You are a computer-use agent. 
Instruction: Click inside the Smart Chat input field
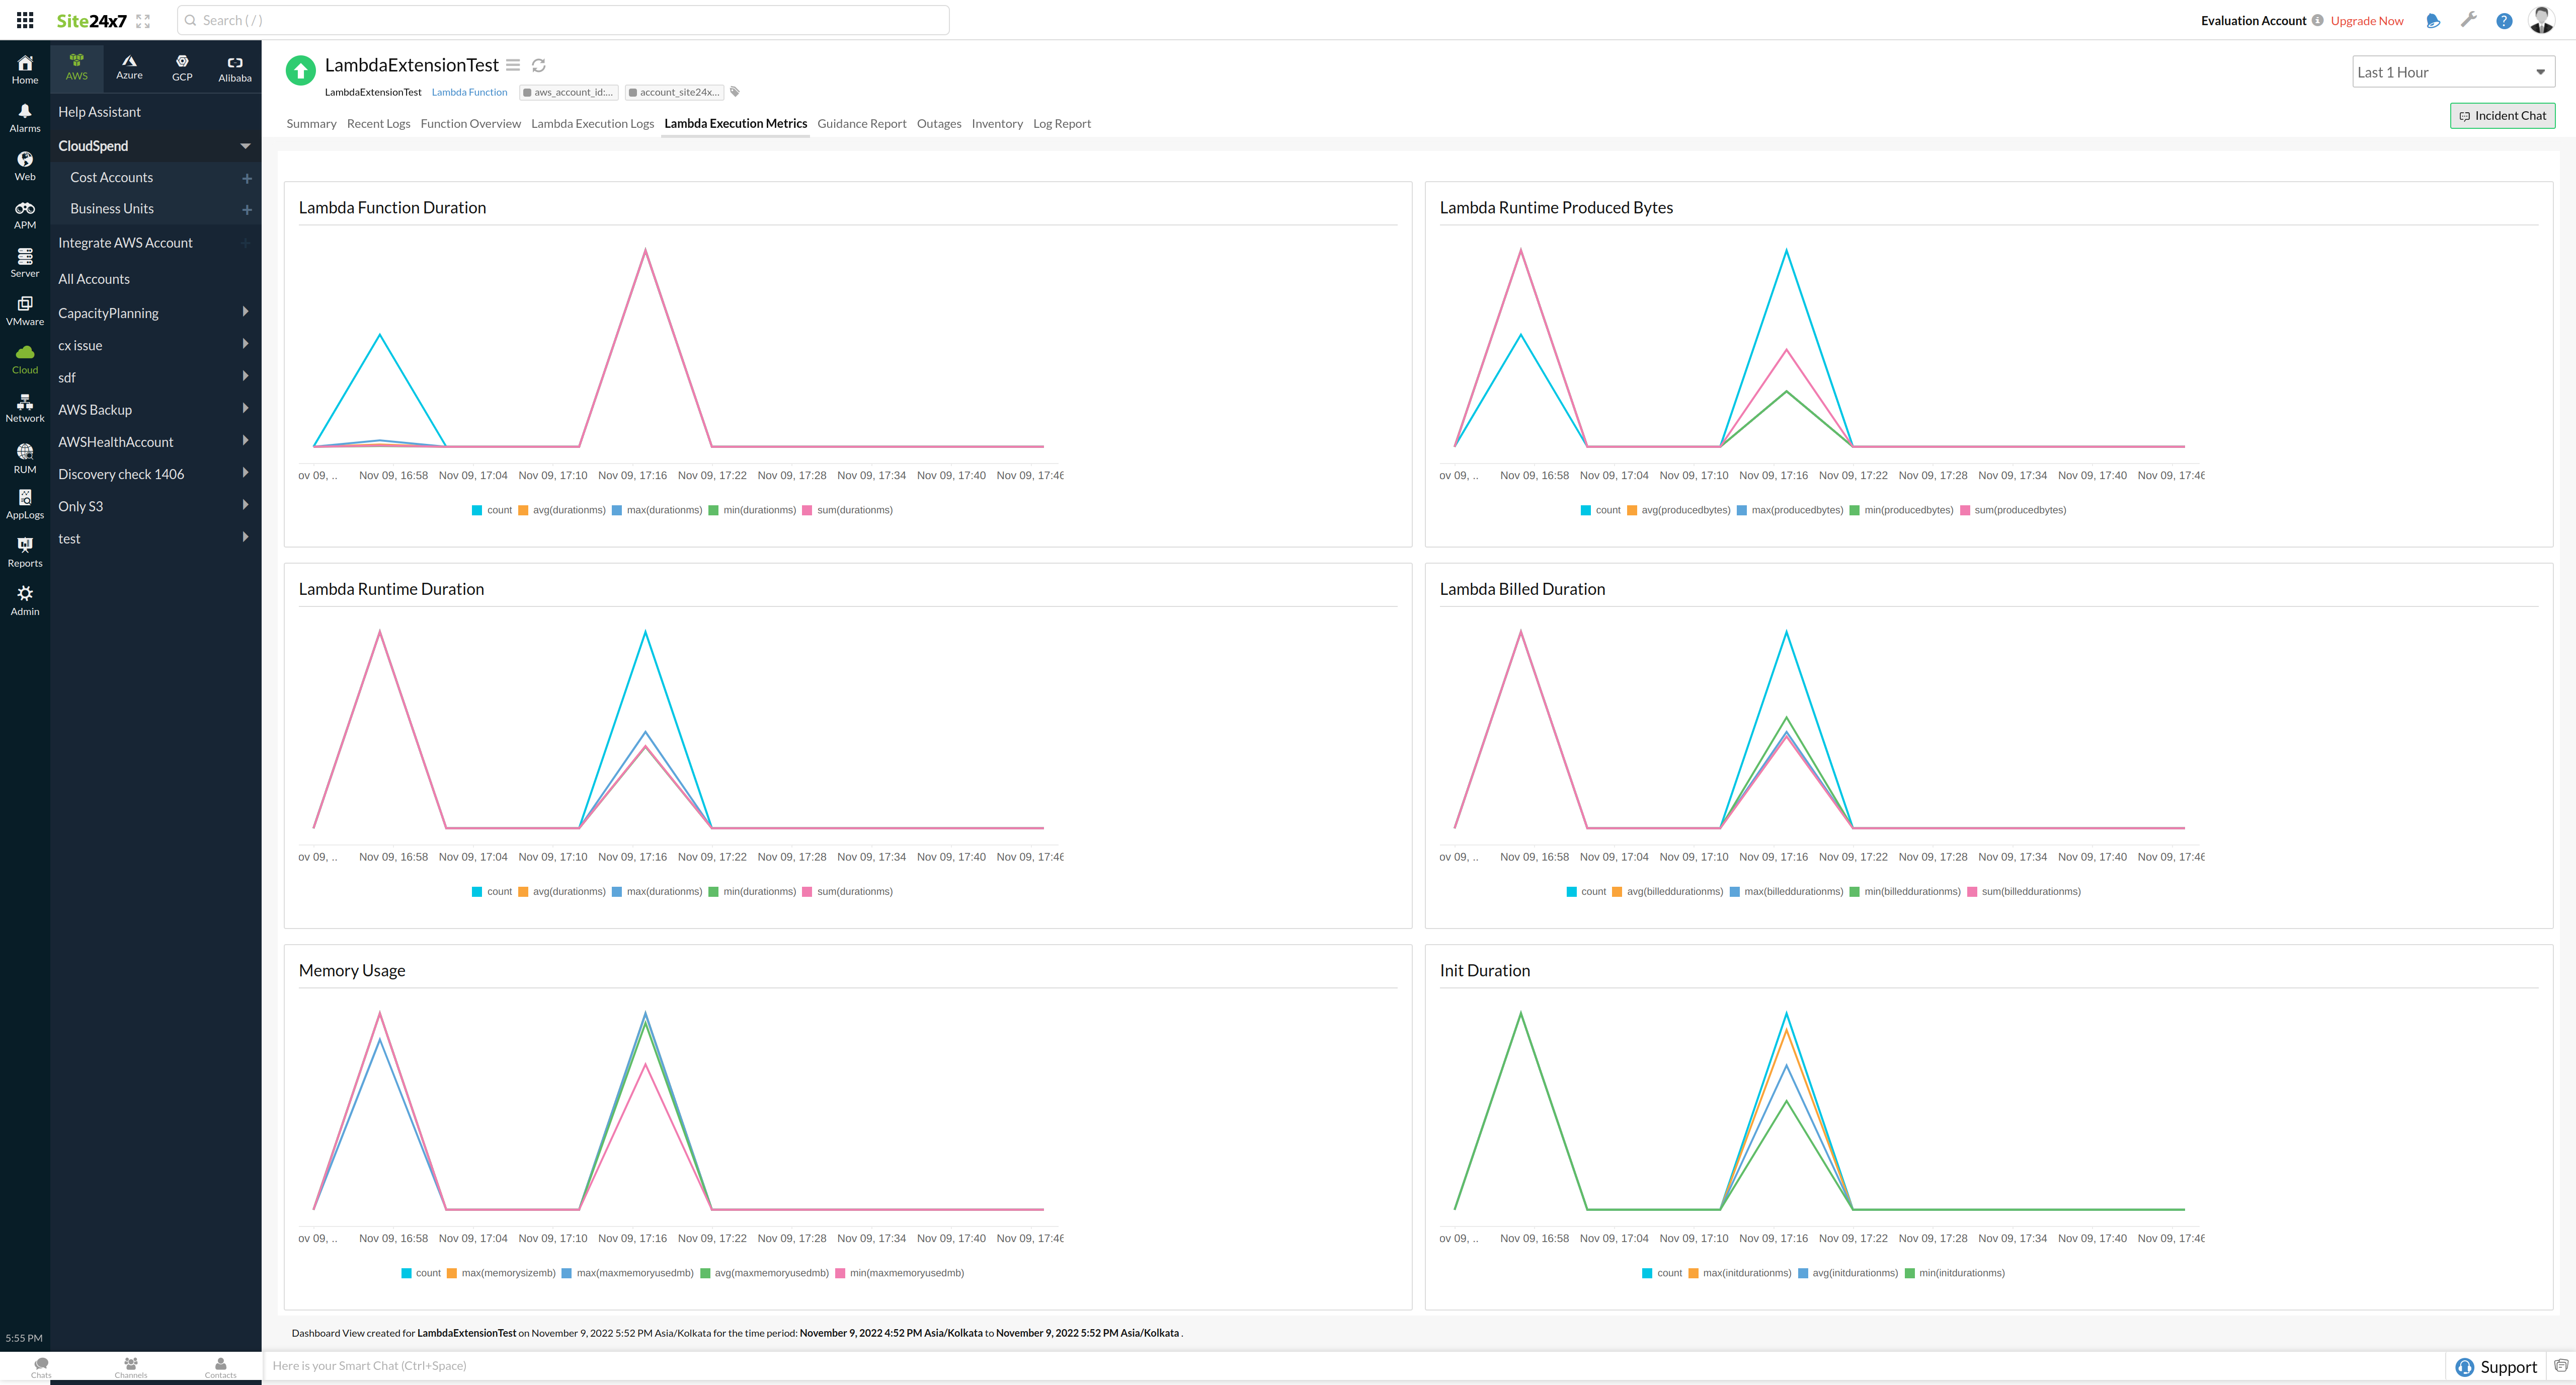coord(800,1365)
